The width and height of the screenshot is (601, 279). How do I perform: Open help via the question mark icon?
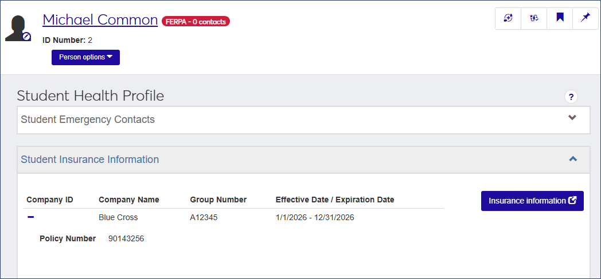point(571,97)
